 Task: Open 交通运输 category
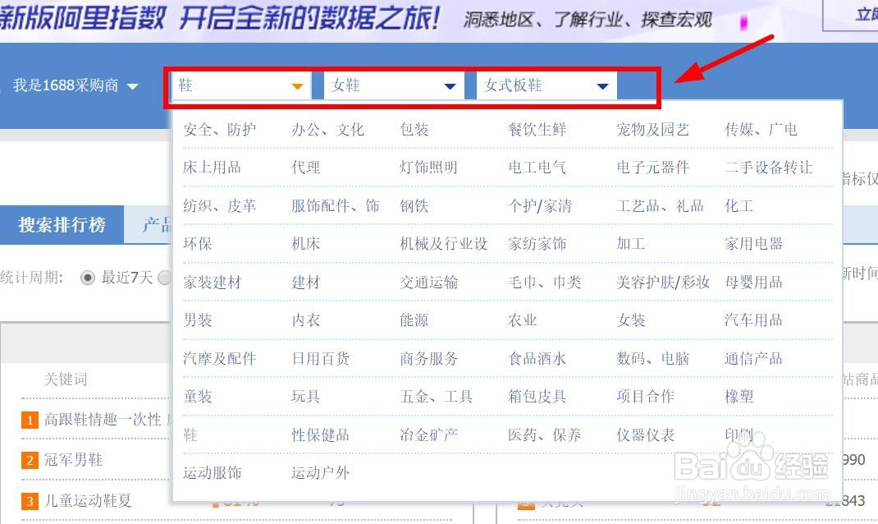(429, 283)
